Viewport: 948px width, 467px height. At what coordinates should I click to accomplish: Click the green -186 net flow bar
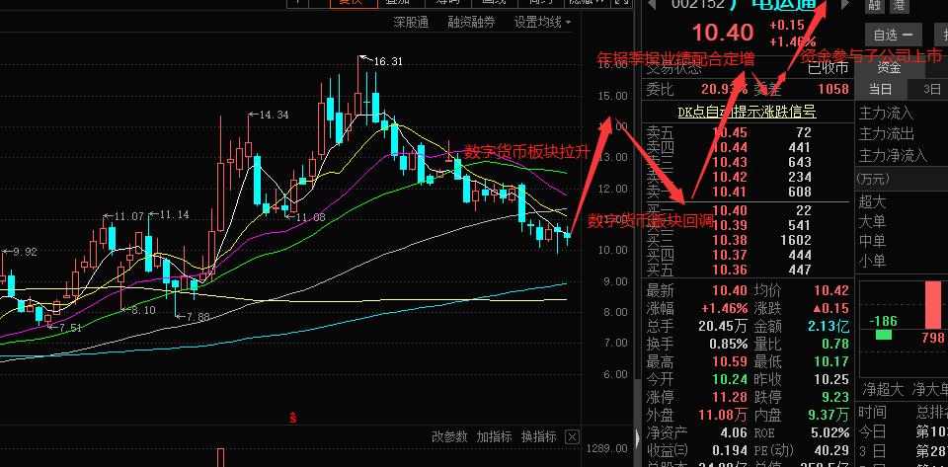[883, 334]
